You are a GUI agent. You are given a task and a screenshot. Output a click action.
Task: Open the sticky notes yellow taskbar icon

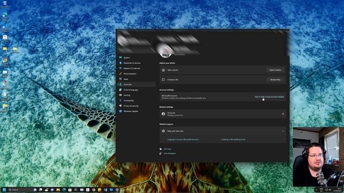99,190
